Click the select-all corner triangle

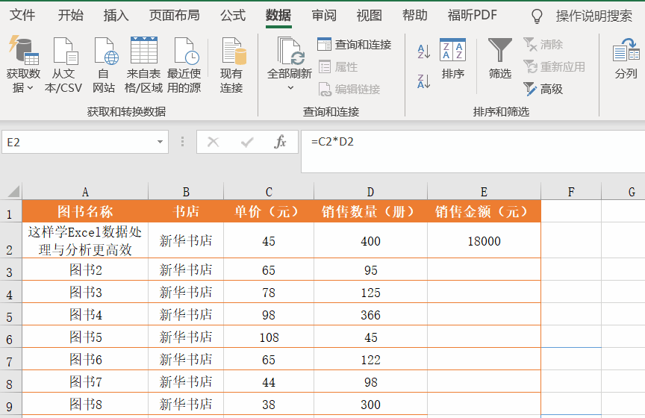13,192
